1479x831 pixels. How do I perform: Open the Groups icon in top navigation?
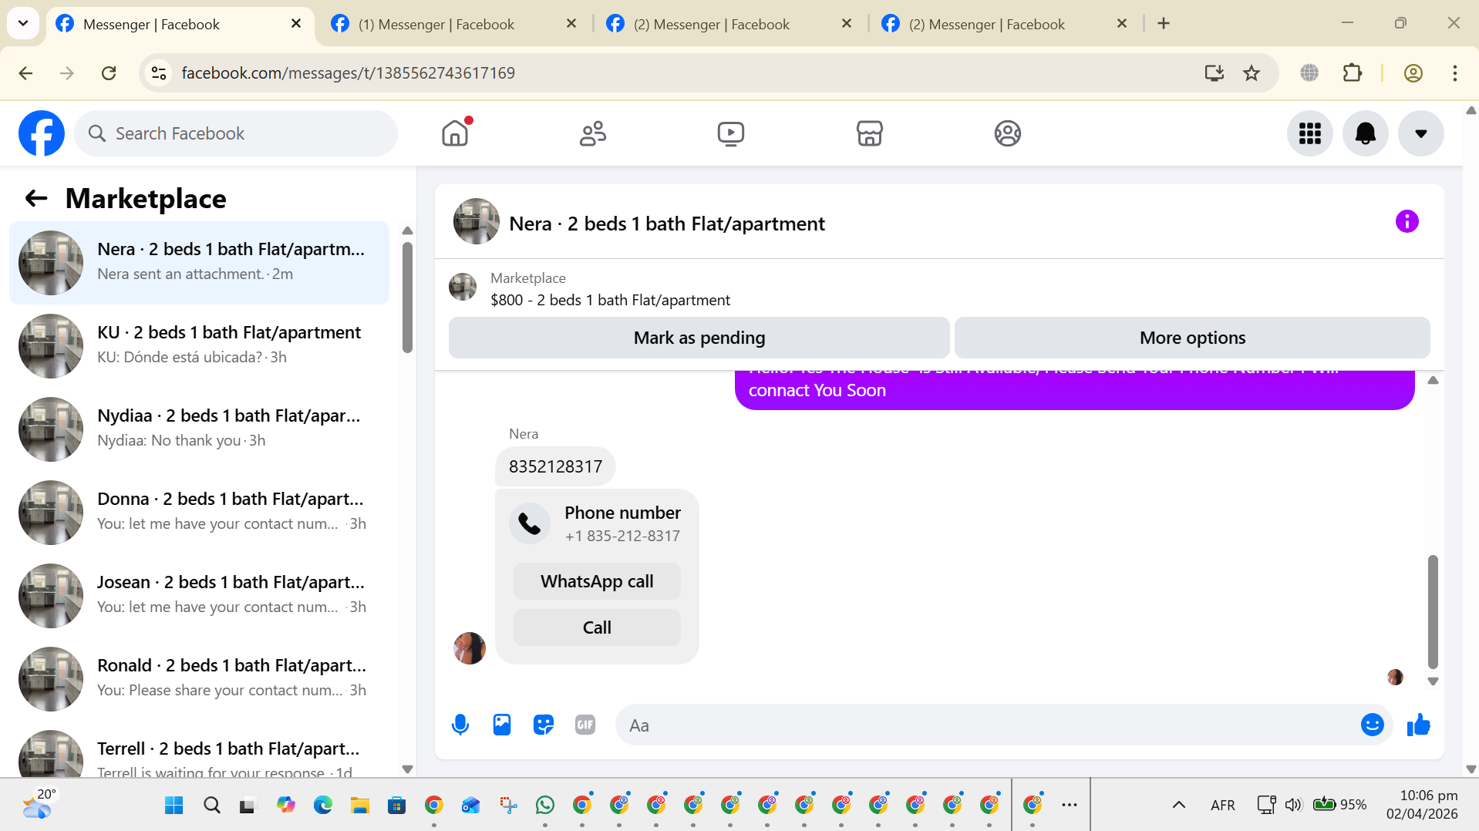tap(1007, 133)
